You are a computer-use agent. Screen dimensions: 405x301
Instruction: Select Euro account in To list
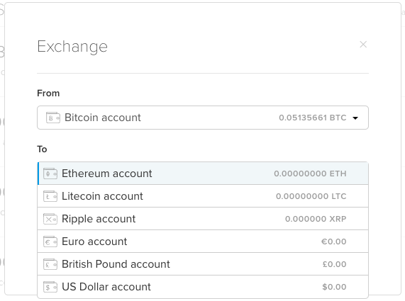pyautogui.click(x=203, y=242)
